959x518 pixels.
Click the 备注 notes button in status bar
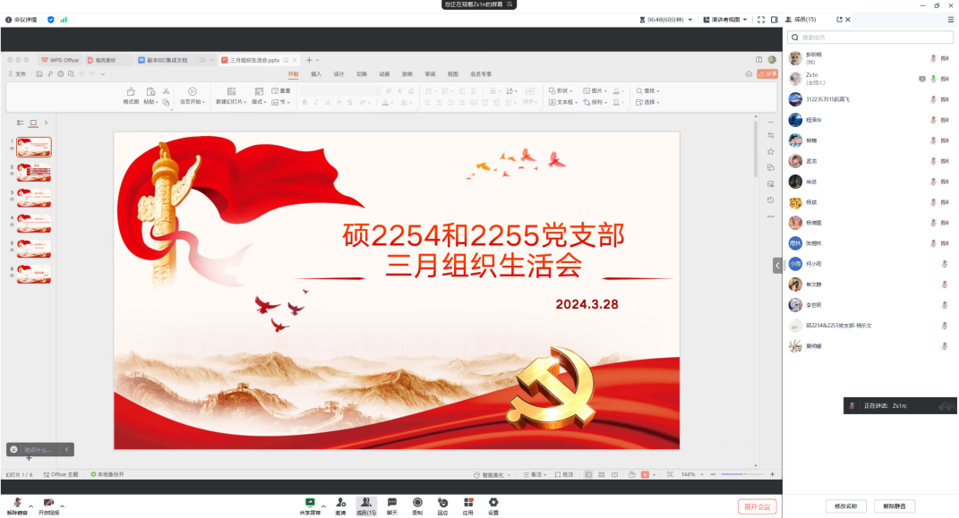click(533, 475)
